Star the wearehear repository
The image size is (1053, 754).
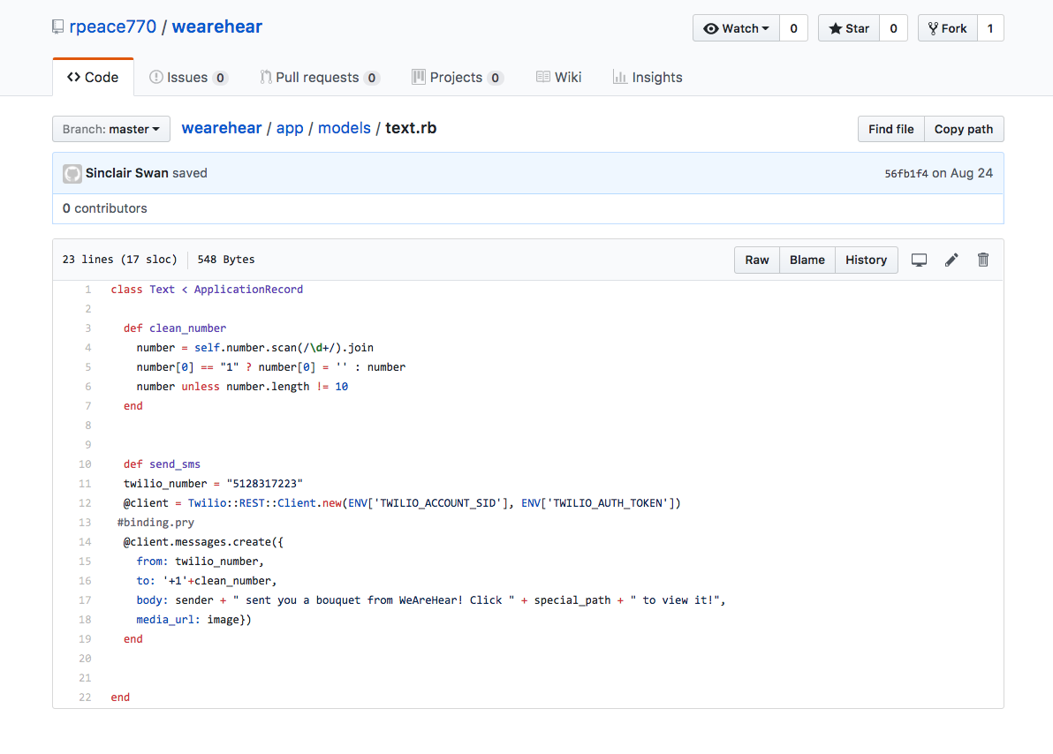pos(849,28)
